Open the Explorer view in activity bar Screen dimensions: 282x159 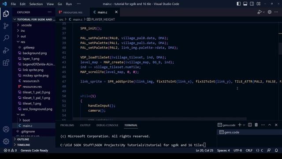tap(6, 14)
